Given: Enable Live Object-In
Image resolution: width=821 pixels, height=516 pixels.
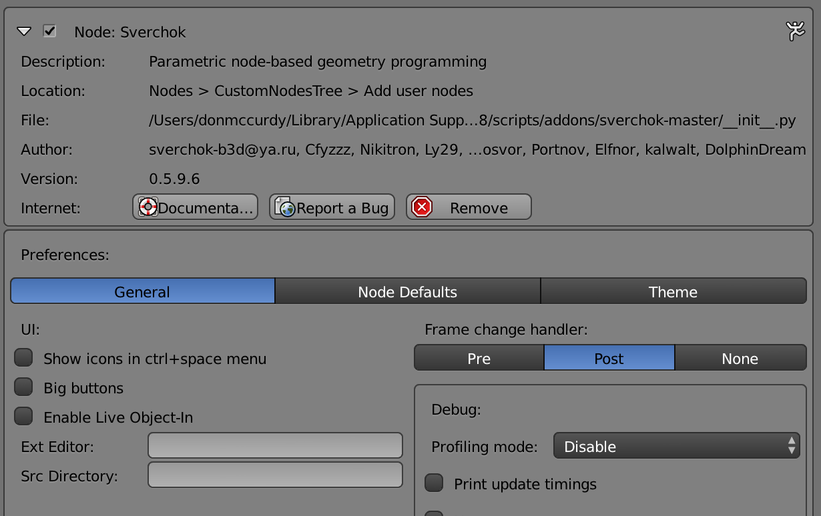Looking at the screenshot, I should pyautogui.click(x=23, y=416).
